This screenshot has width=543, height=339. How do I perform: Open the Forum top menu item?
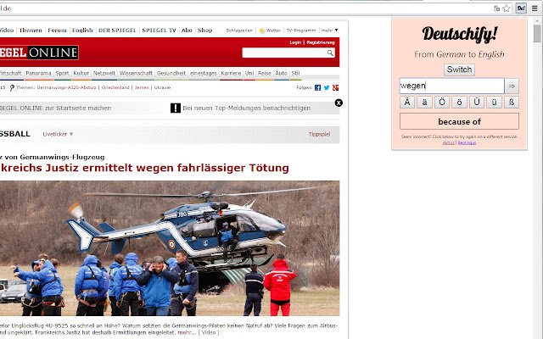[x=57, y=31]
